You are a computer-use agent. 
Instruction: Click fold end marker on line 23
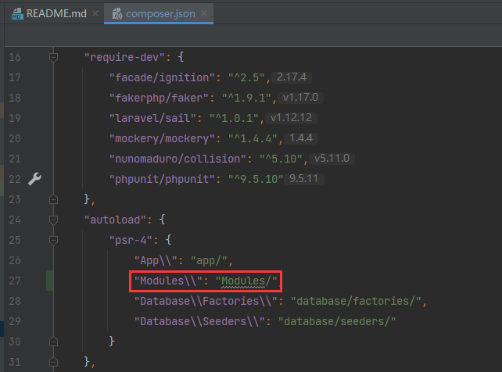click(x=54, y=199)
